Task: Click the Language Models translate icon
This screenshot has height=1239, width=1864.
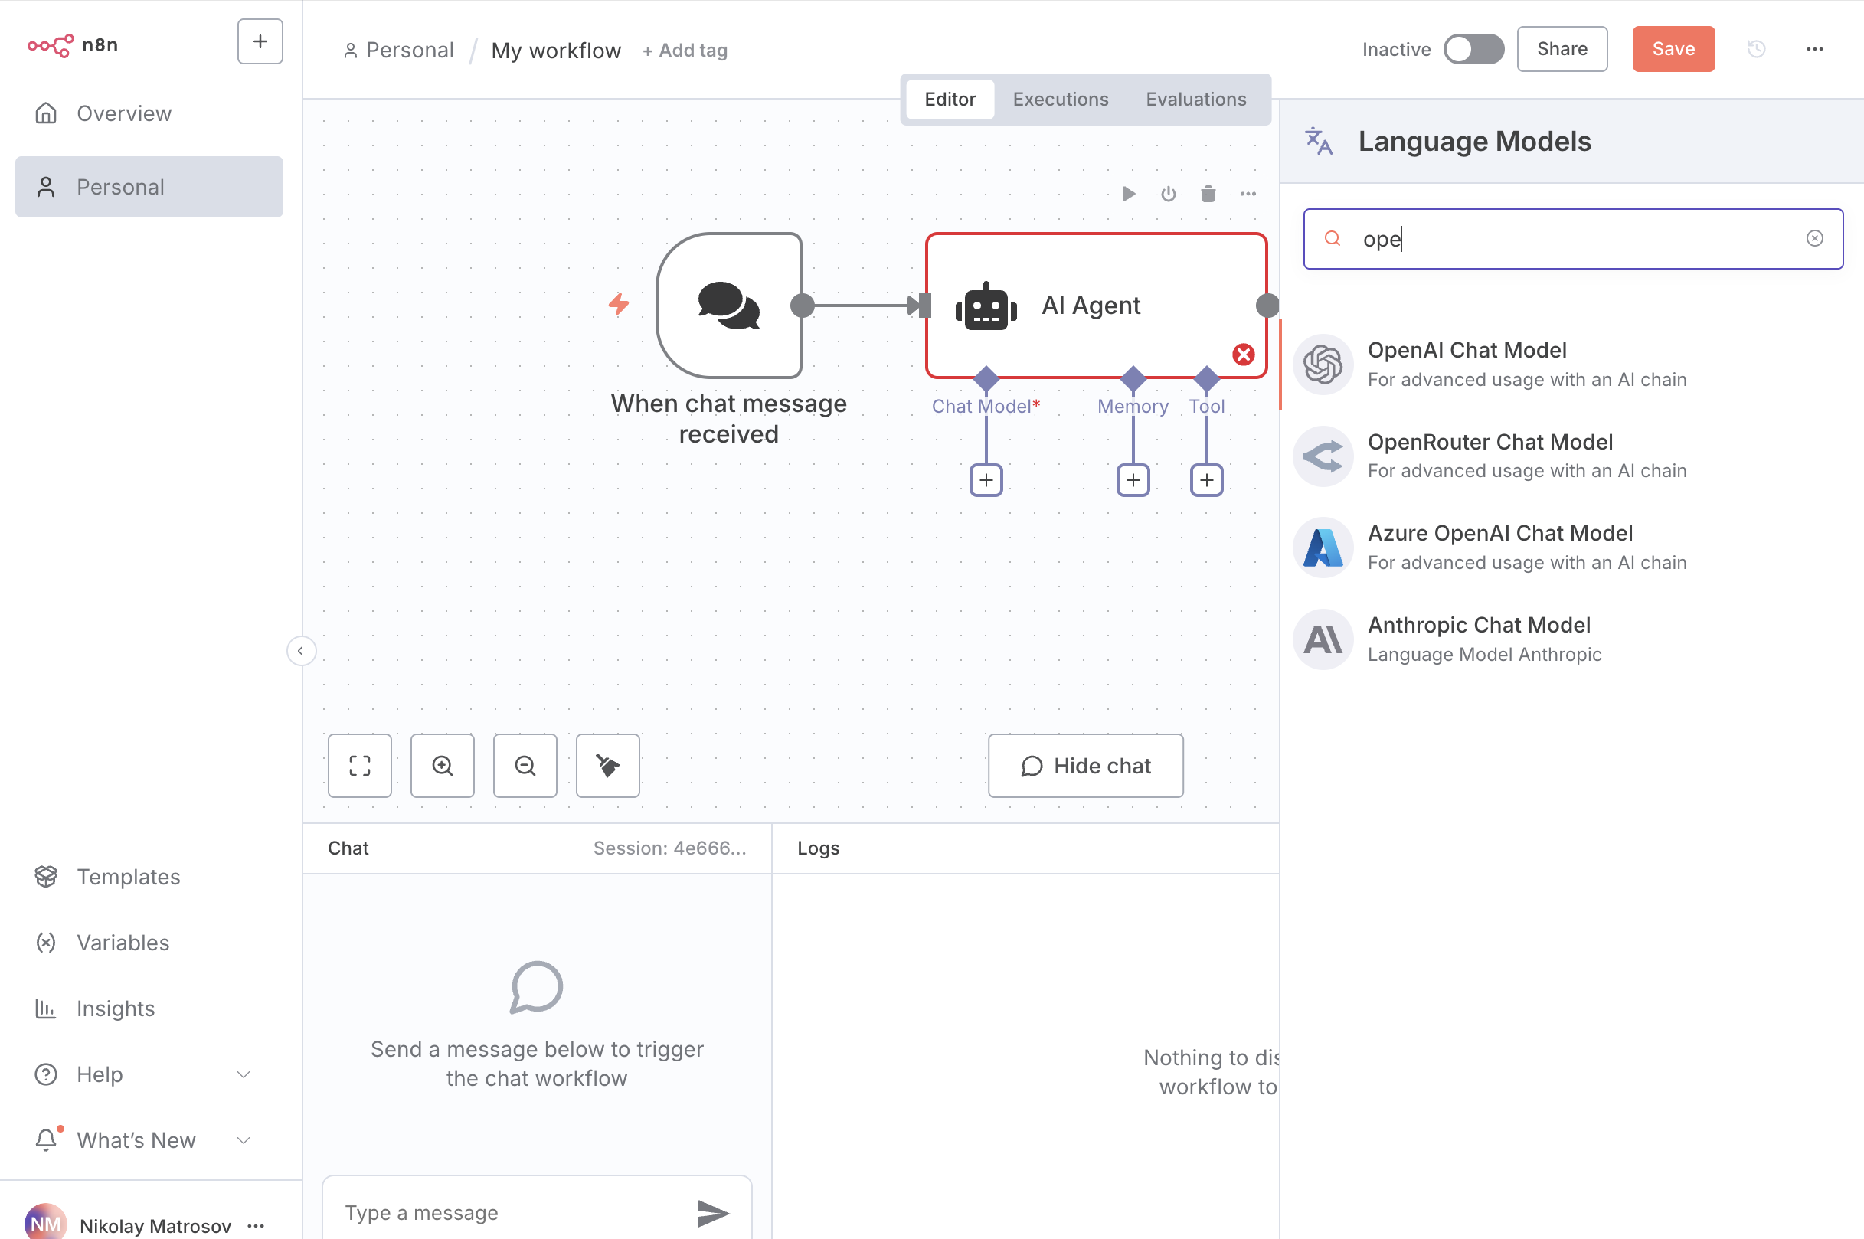Action: click(x=1318, y=141)
